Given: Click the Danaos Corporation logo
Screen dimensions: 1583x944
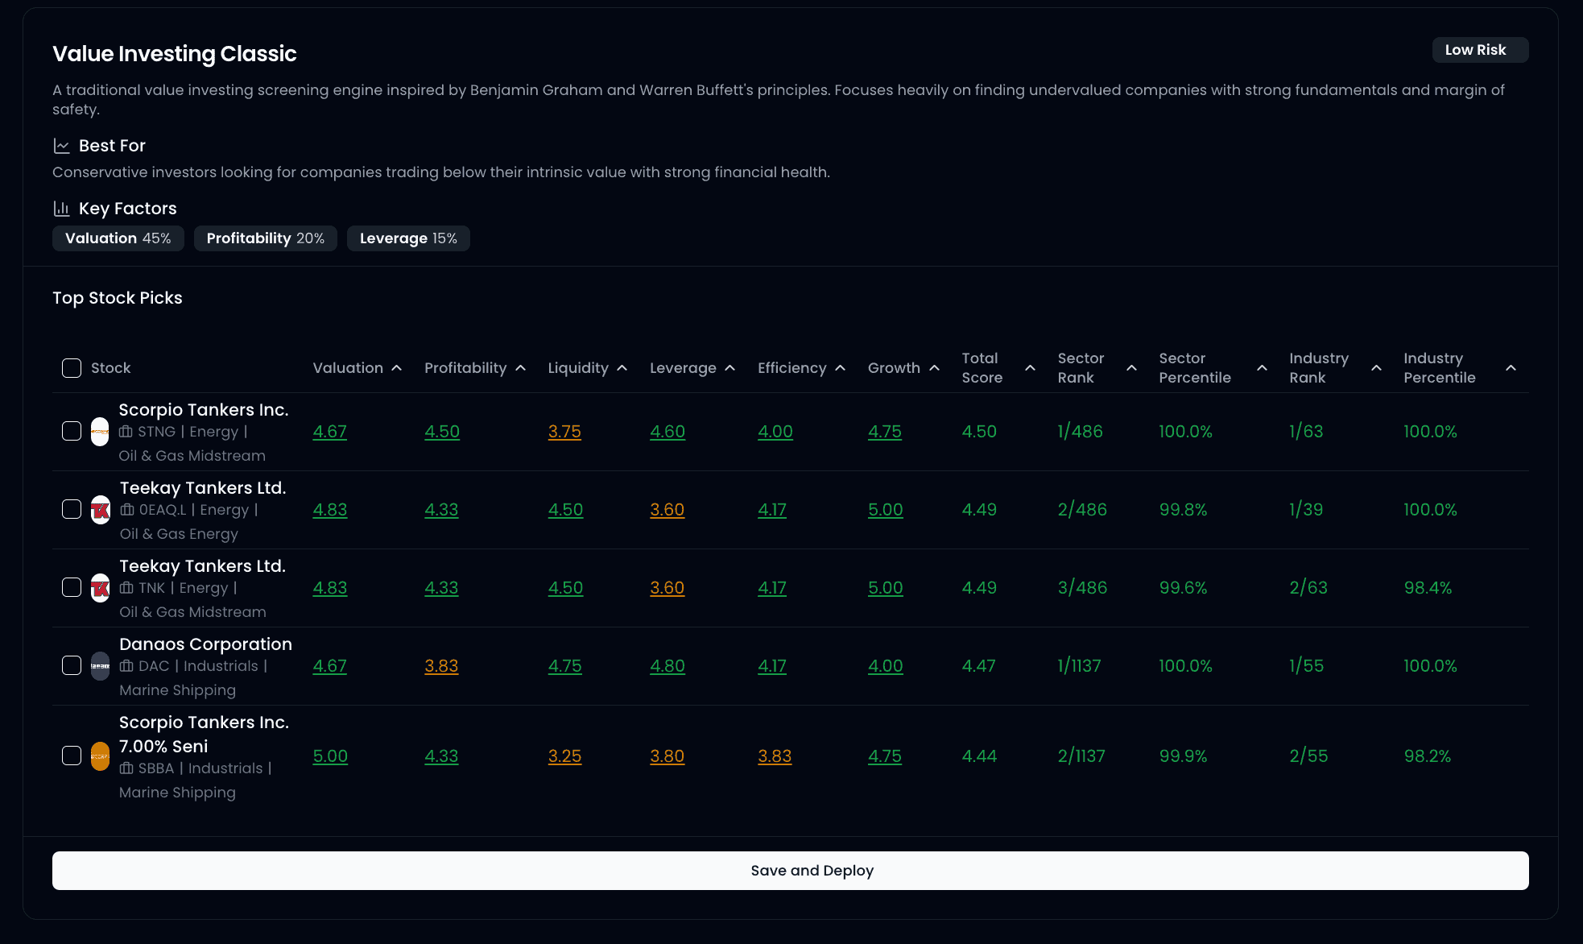Looking at the screenshot, I should click(x=100, y=666).
